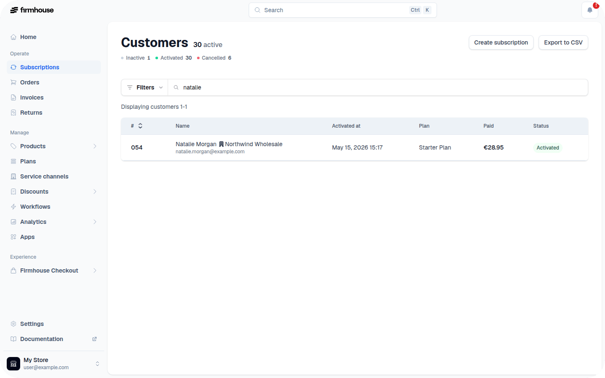Click the natalie.morgan@example.com email
The image size is (605, 378).
click(x=210, y=152)
